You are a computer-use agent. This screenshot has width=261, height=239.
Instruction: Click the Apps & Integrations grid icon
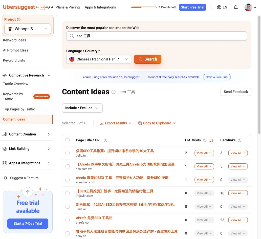click(x=5, y=163)
